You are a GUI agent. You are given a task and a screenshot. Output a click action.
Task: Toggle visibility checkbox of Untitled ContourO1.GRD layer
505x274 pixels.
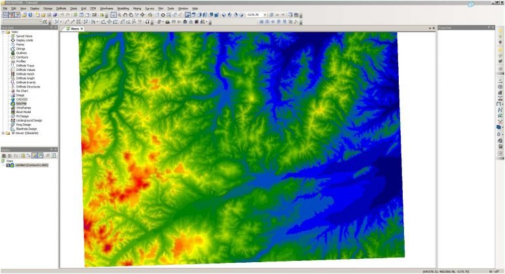8,165
